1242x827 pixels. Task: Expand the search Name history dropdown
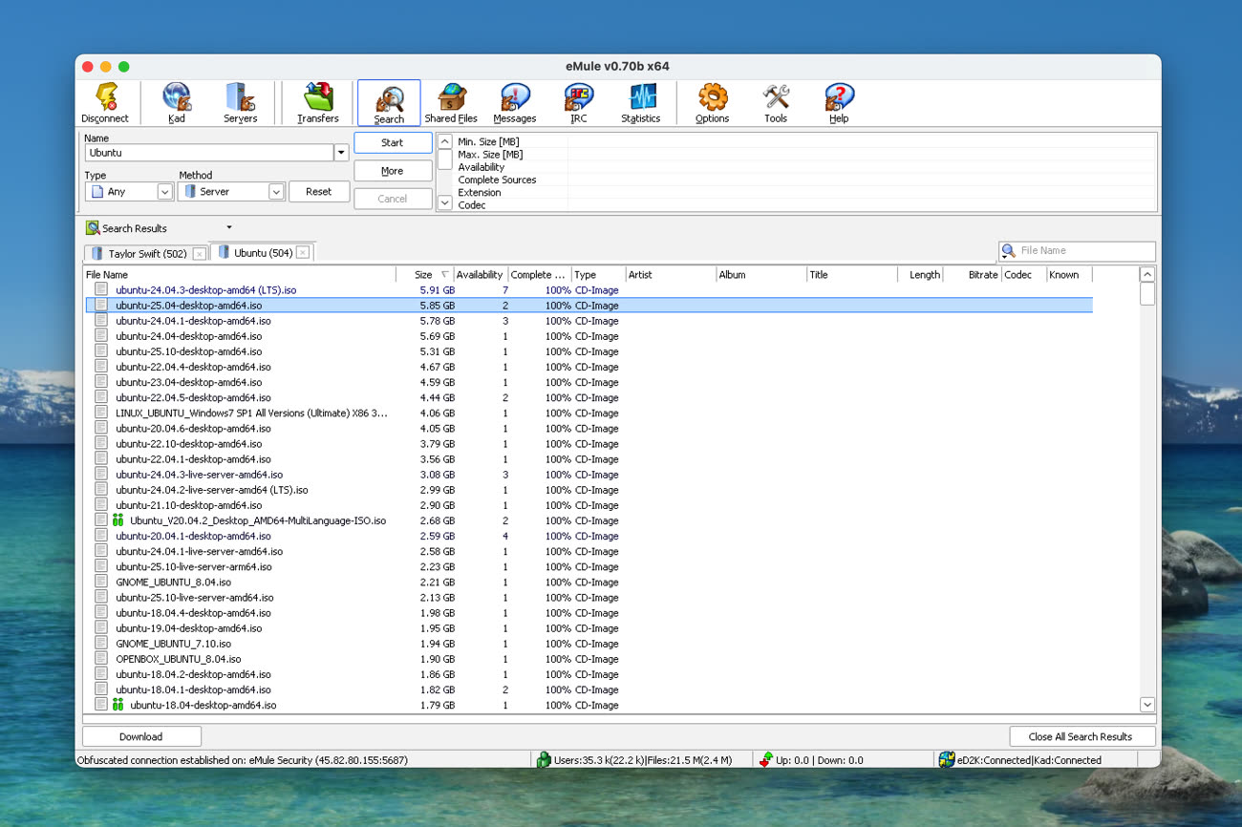click(341, 153)
